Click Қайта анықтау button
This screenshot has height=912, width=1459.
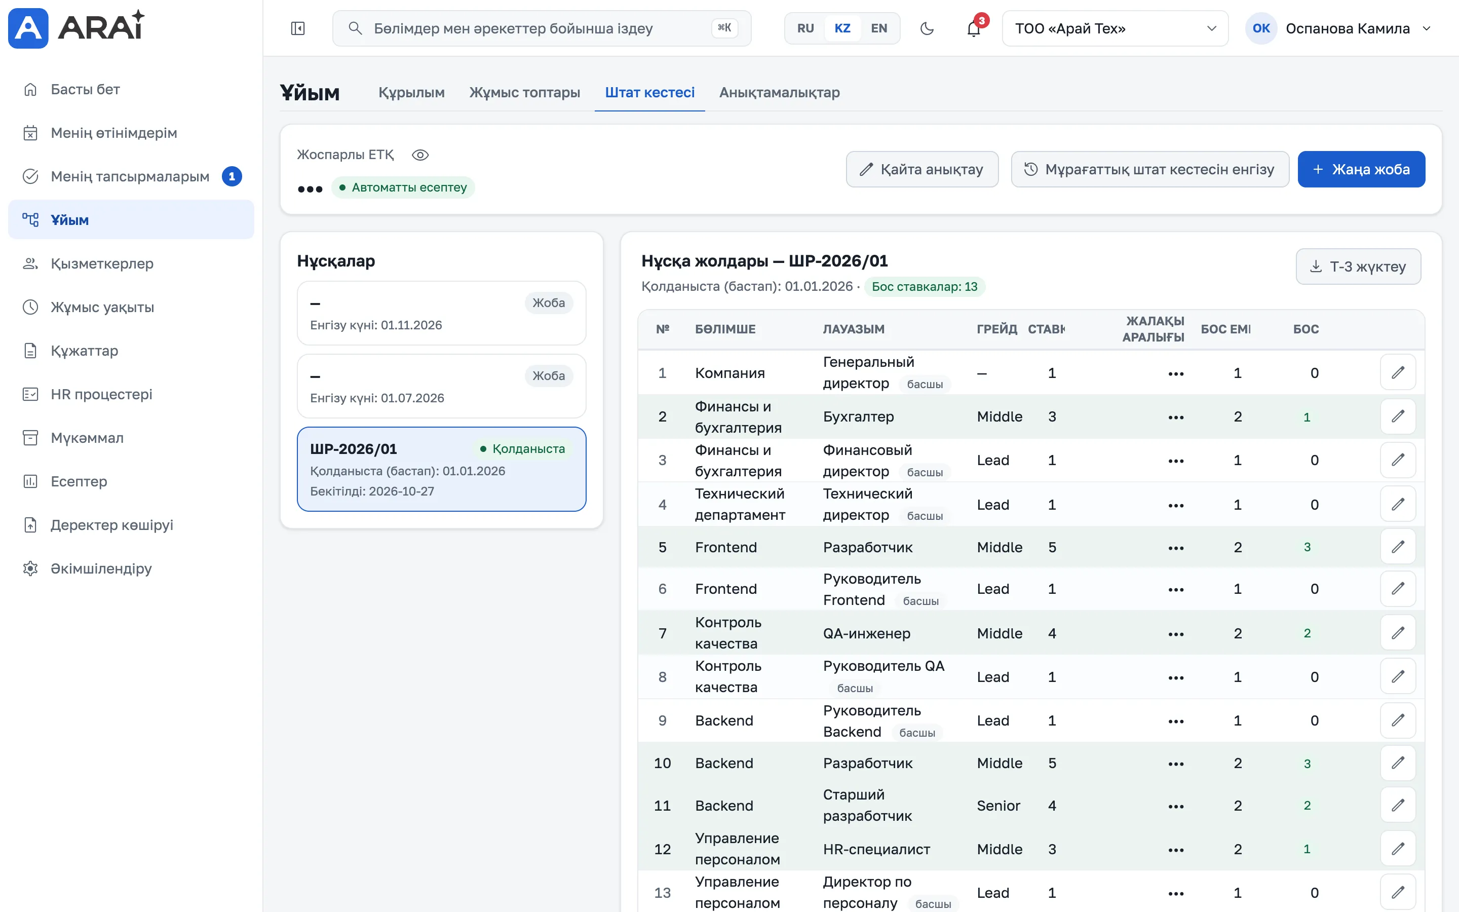point(922,170)
